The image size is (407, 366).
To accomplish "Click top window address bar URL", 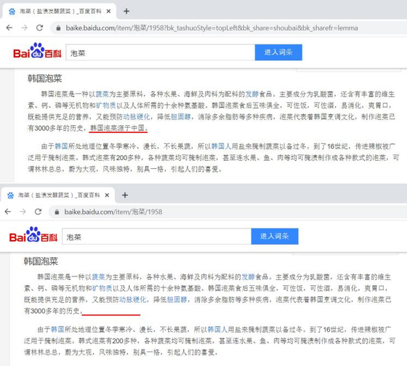I will (x=211, y=28).
